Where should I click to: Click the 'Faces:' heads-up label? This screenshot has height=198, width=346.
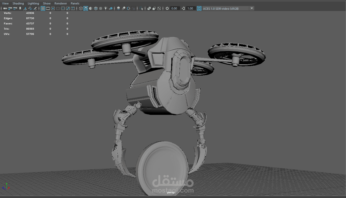coord(8,24)
